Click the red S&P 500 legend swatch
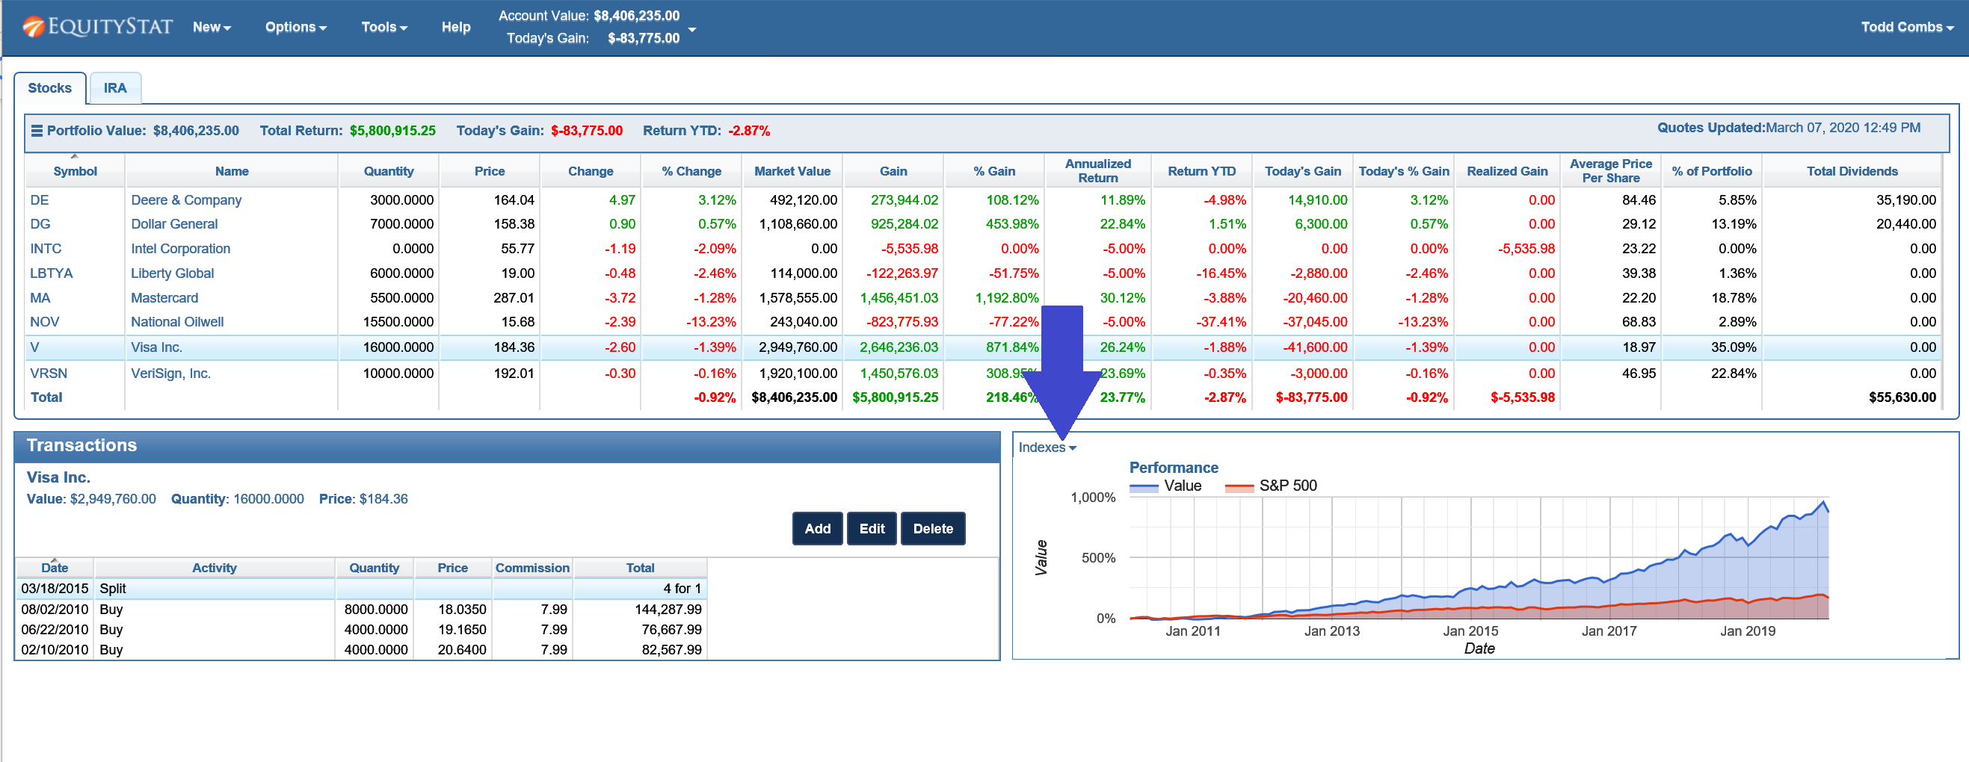Screen dimensions: 1969x762 click(x=1238, y=486)
